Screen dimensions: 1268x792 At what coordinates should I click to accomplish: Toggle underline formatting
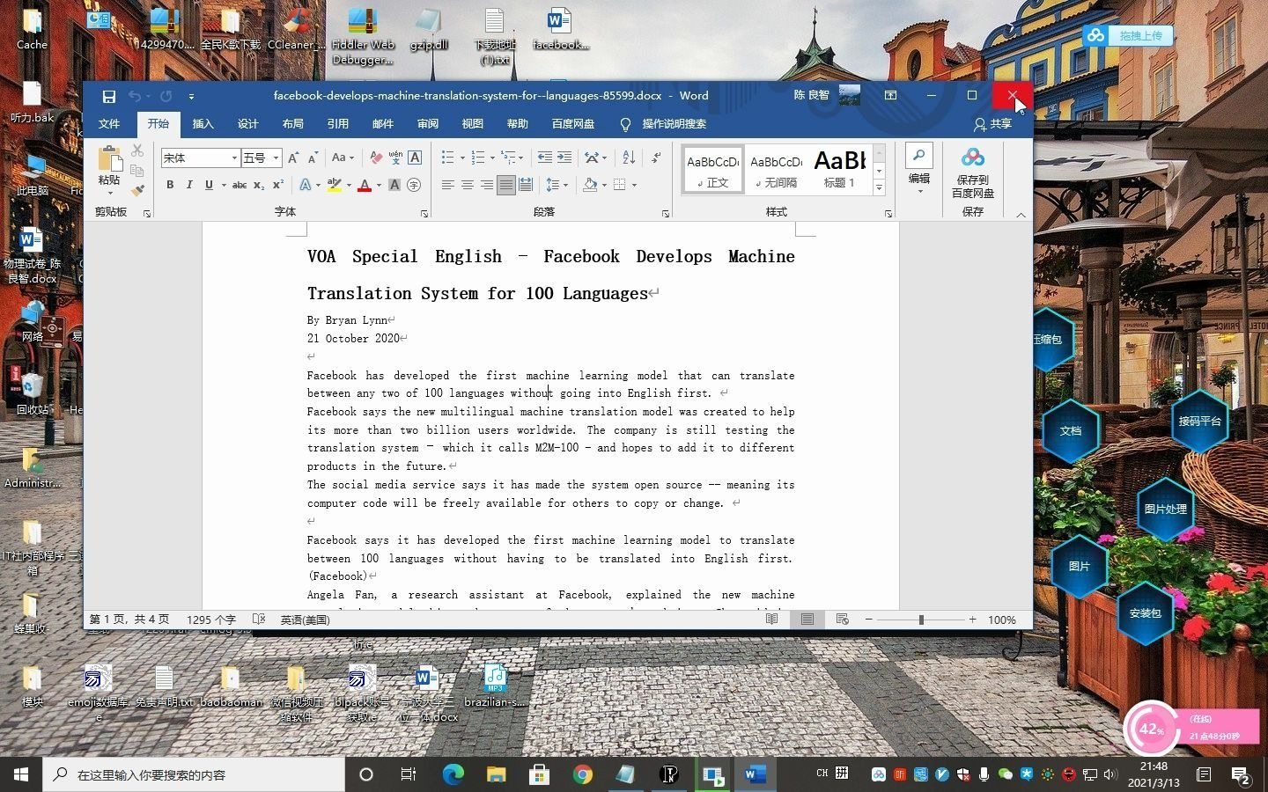[209, 185]
